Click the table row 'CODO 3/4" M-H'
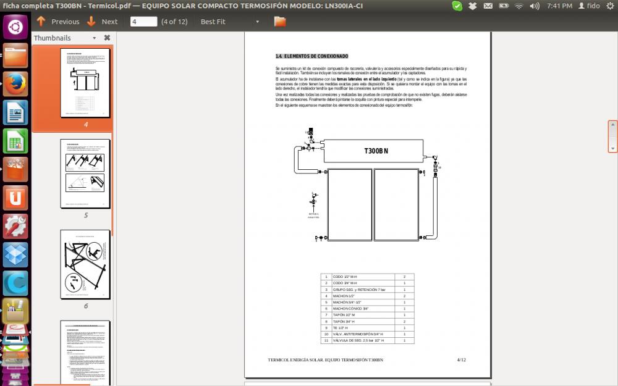618x386 pixels. tap(367, 283)
